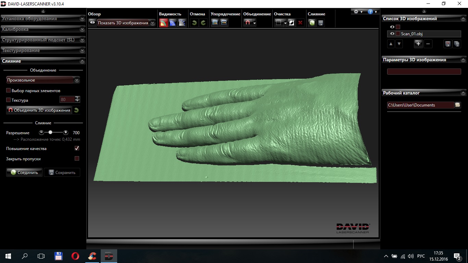Click Объединить 3D изображения button
This screenshot has height=263, width=468.
(x=39, y=110)
